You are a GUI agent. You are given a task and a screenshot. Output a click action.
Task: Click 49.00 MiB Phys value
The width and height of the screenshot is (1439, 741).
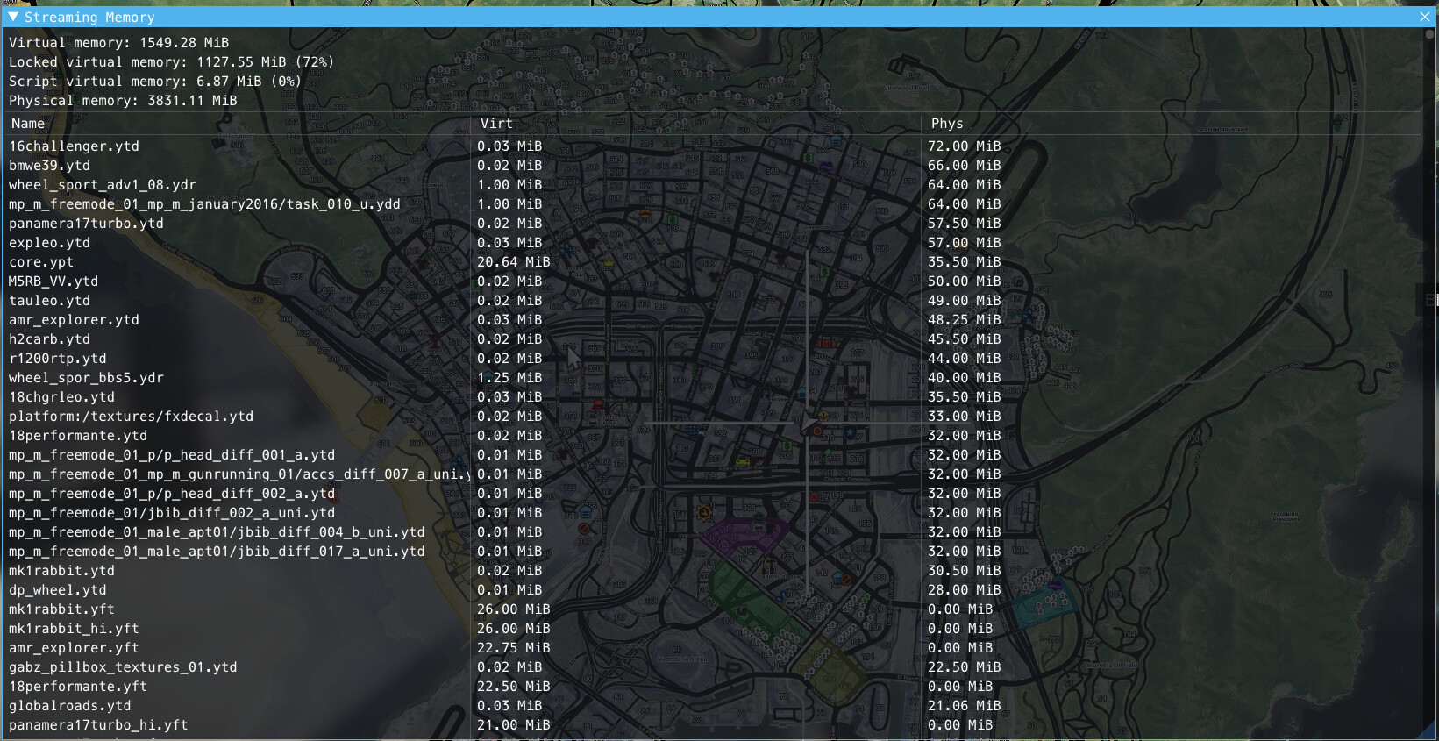coord(965,301)
